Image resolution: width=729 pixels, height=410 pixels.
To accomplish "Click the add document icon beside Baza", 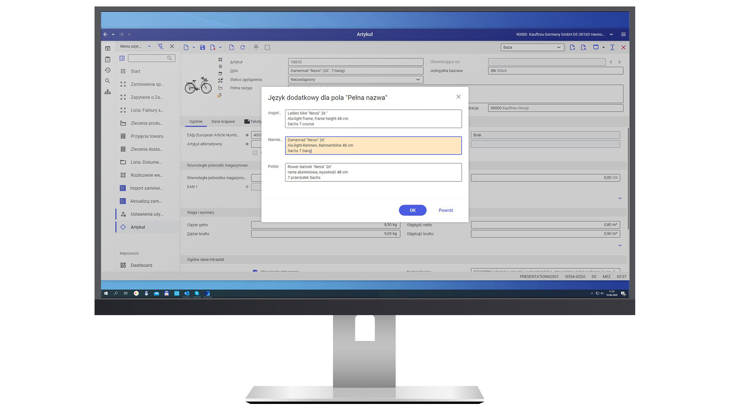I will tap(573, 47).
